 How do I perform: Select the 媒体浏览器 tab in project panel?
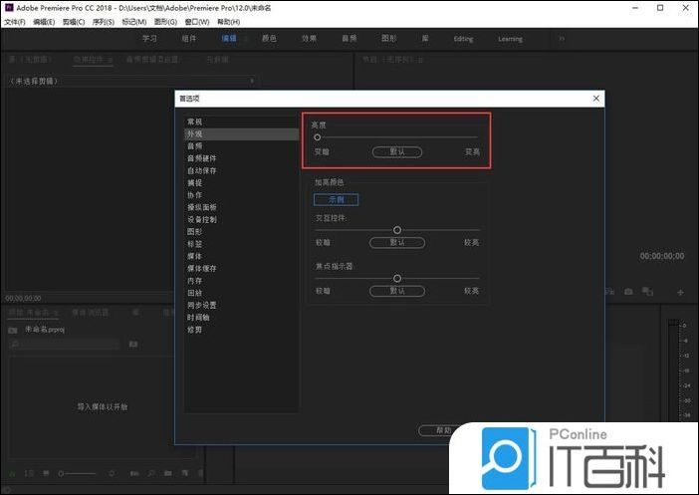click(x=91, y=313)
